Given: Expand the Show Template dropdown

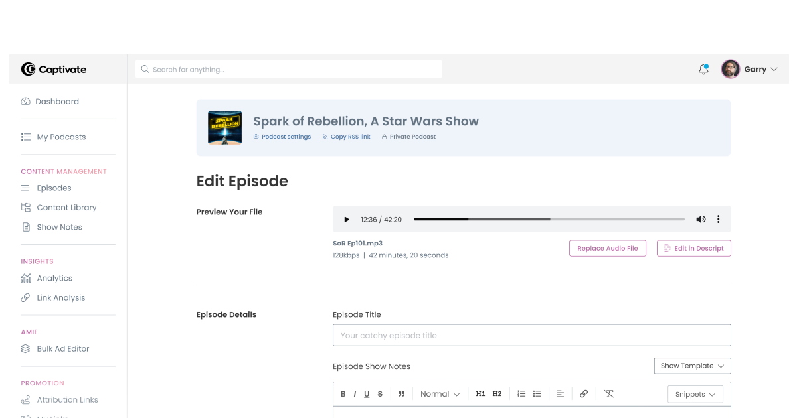Looking at the screenshot, I should (692, 366).
